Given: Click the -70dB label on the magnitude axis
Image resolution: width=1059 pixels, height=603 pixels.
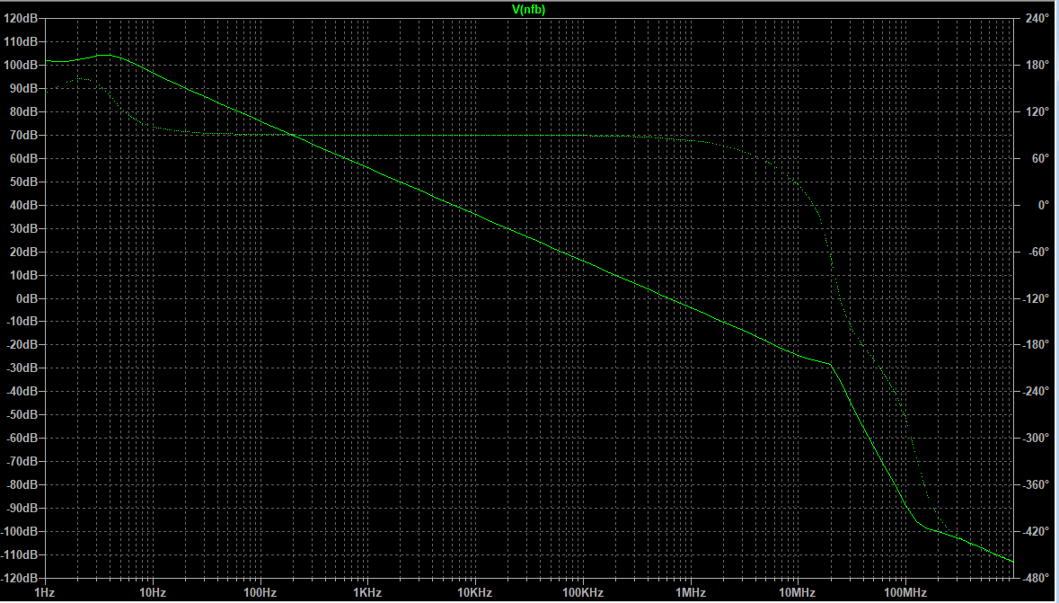Looking at the screenshot, I should click(22, 461).
